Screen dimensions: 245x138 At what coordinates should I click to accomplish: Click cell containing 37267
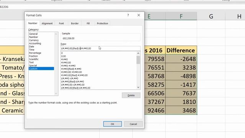155,102
